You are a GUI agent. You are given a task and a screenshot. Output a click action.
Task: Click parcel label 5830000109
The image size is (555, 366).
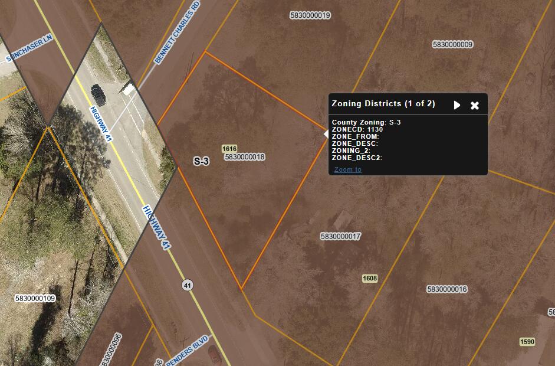tap(35, 299)
